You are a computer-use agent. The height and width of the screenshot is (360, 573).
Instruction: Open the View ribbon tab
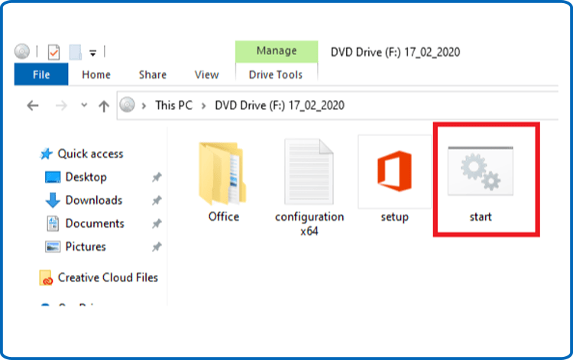coord(206,74)
